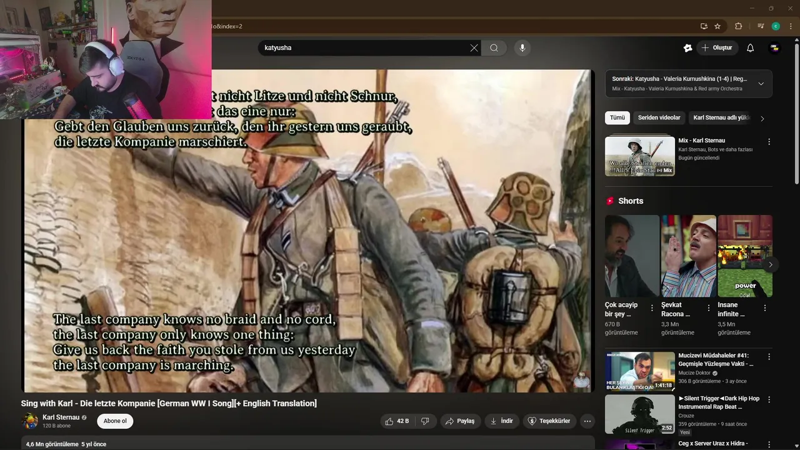Clear the katyusha search text
Screen dimensions: 800x450
point(474,48)
